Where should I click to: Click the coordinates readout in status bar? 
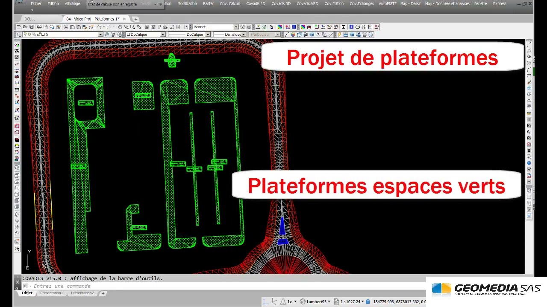click(399, 301)
